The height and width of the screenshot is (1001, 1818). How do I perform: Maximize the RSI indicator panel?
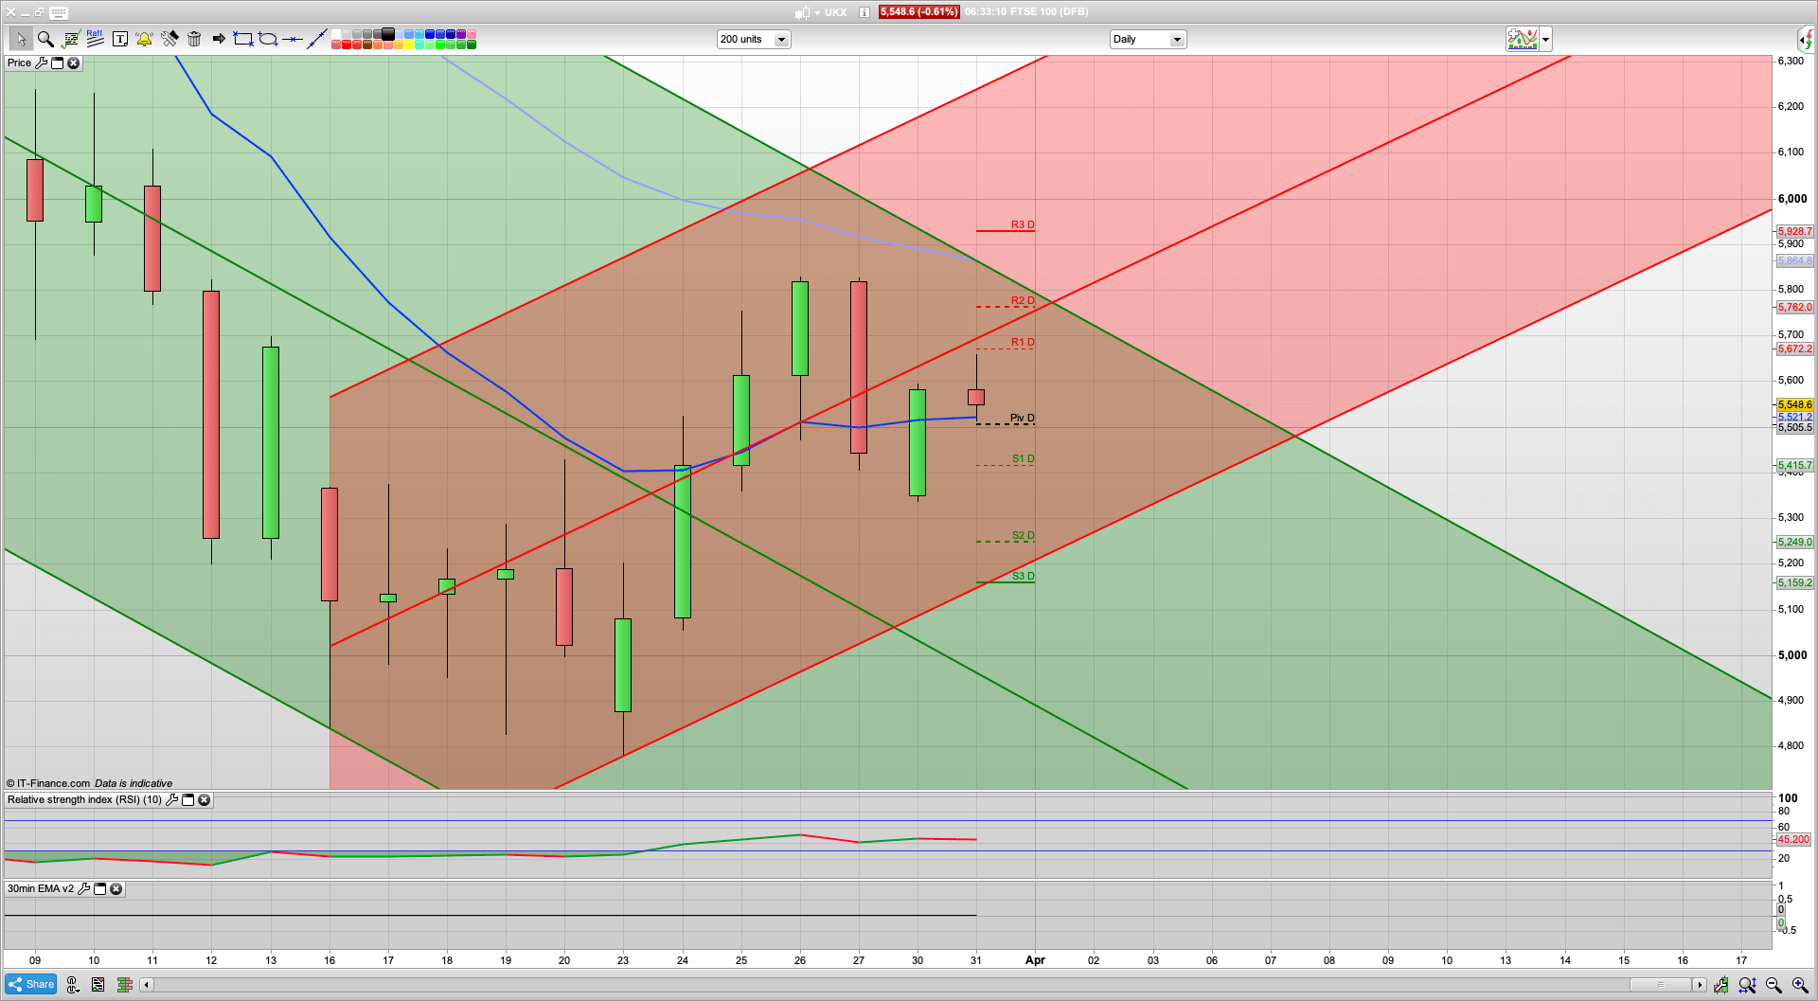[x=187, y=800]
